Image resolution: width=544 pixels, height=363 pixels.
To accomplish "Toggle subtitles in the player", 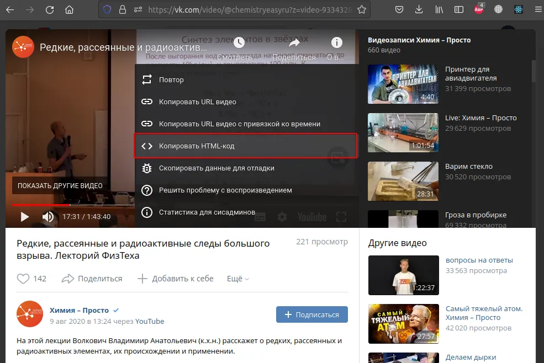I will 260,217.
